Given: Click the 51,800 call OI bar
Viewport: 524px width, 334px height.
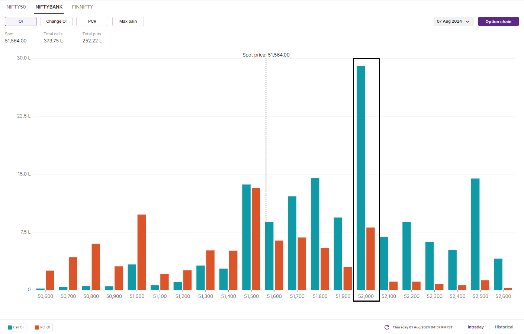Looking at the screenshot, I should [315, 234].
